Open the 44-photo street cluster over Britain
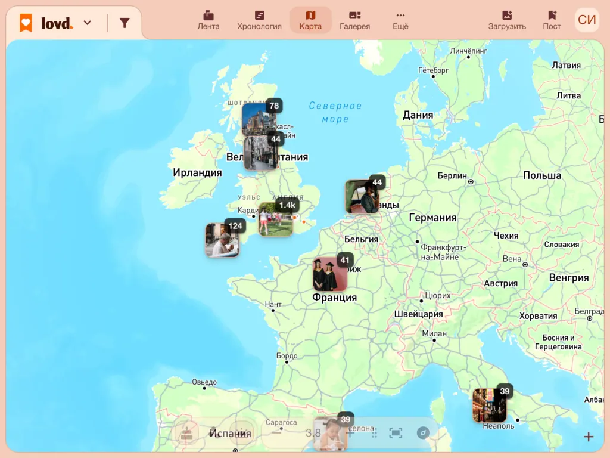This screenshot has width=610, height=458. coord(260,153)
